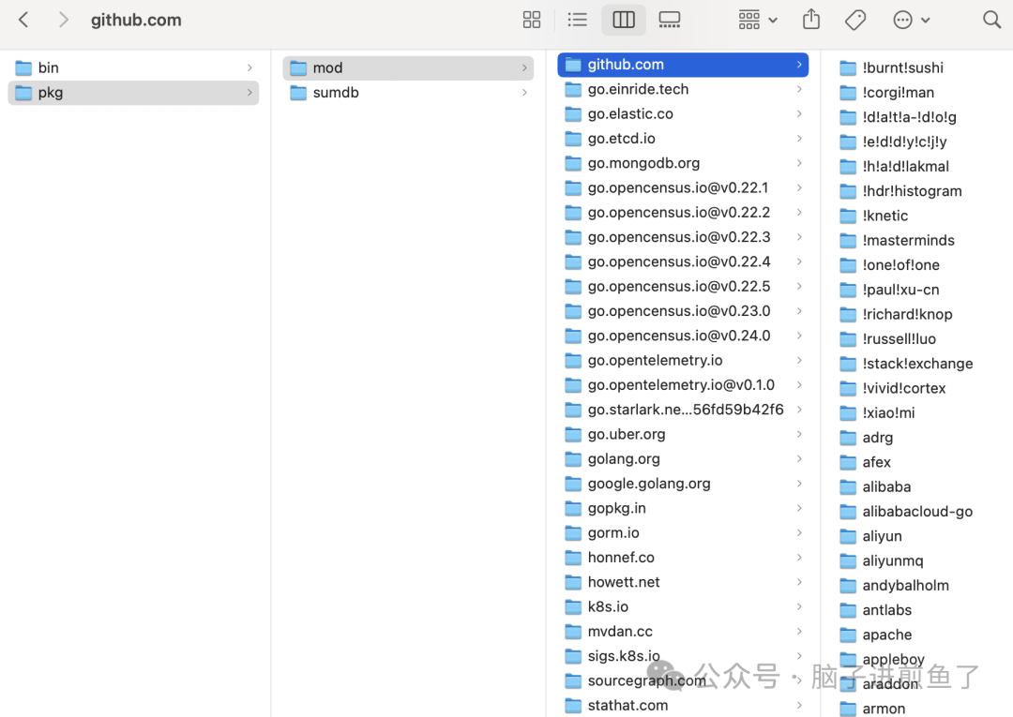Expand go.opentelemetry.io chevron
The height and width of the screenshot is (717, 1013).
[x=800, y=360]
